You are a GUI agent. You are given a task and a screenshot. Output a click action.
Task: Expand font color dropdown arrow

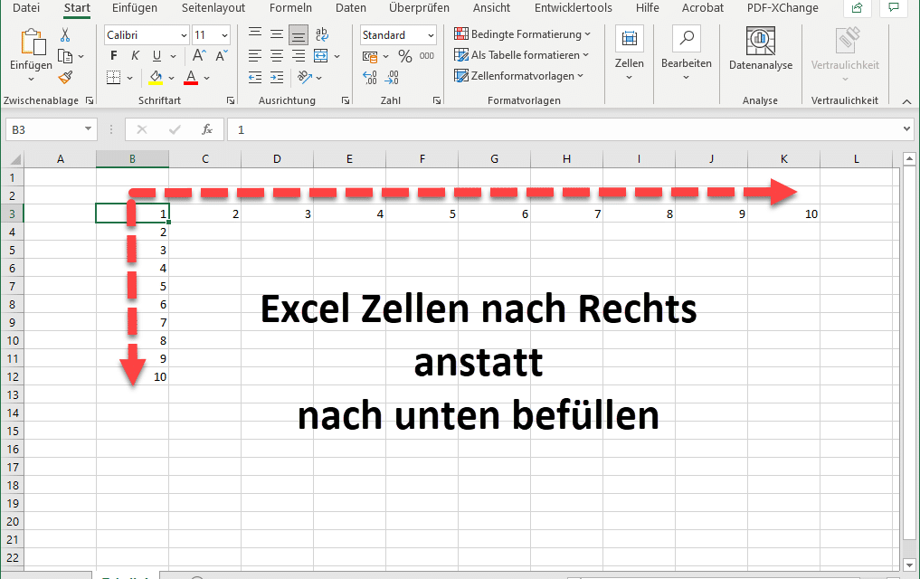pos(206,78)
